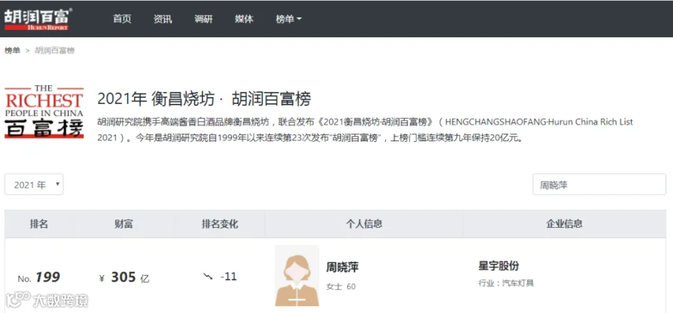Click the 榜单 breadcrumb link
The image size is (673, 313).
(13, 50)
